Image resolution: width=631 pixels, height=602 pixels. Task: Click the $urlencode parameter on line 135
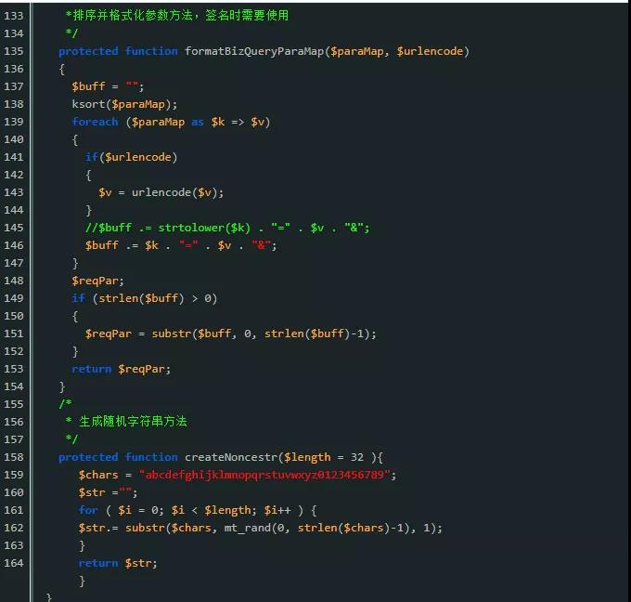click(x=430, y=52)
